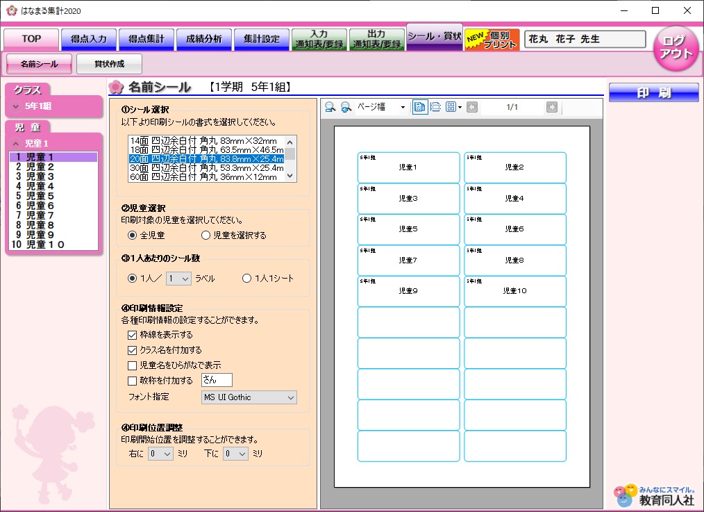This screenshot has height=512, width=704.
Task: Select the 1人／ラベル radio button
Action: (x=132, y=279)
